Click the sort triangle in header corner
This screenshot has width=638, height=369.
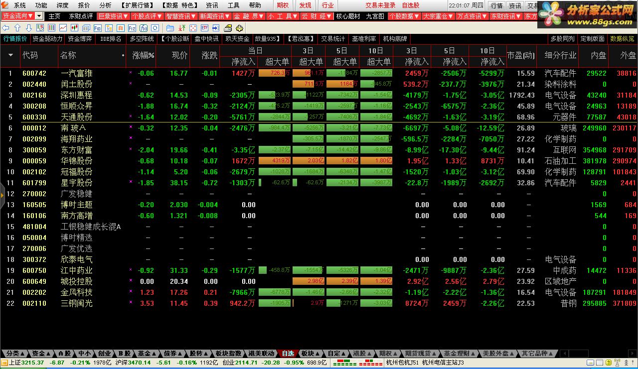click(x=10, y=55)
